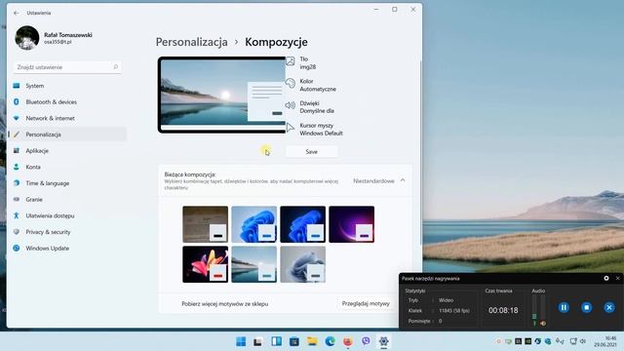Open Windows Update settings
Screen dimensions: 624x351
67,248
